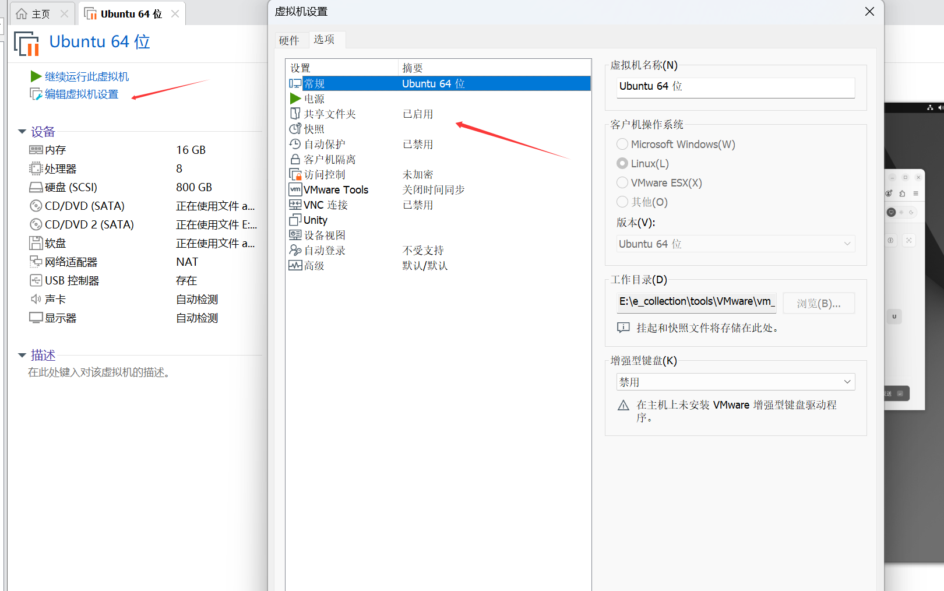Open VNC 连接 settings icon
The height and width of the screenshot is (591, 944).
point(295,205)
